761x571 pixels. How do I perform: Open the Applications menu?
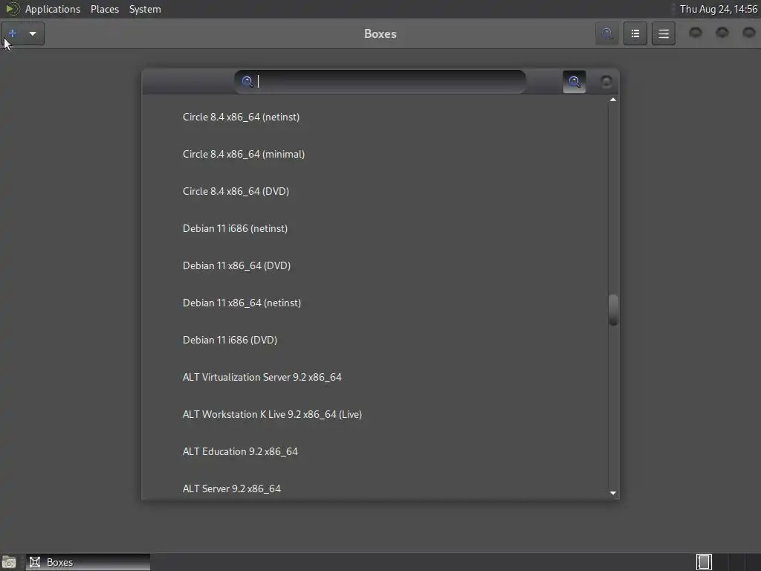pos(53,9)
